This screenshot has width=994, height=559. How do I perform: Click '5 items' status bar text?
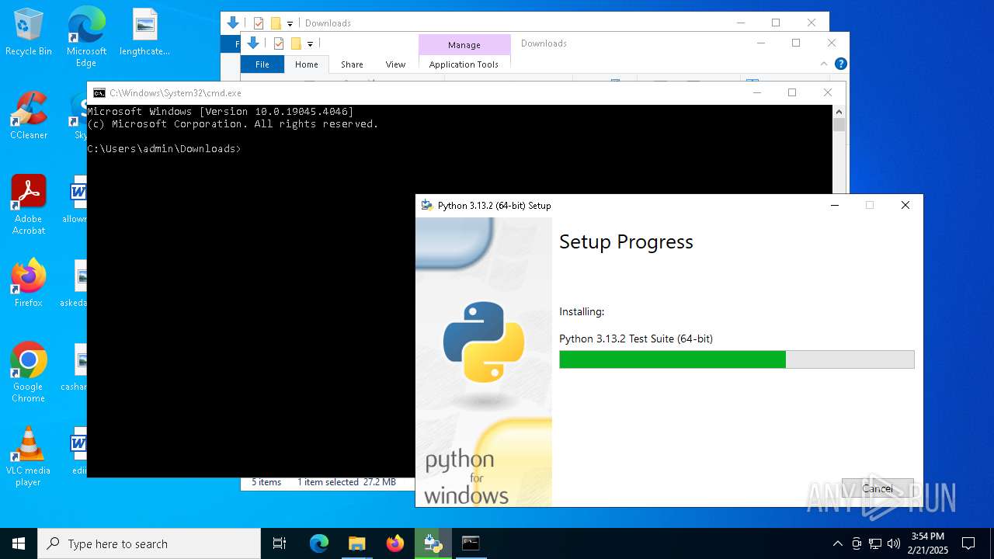coord(266,482)
